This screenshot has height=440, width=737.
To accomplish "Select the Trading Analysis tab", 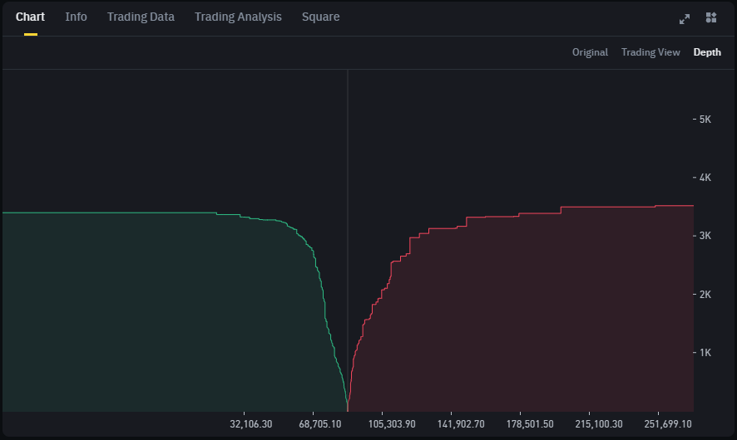I will [238, 17].
